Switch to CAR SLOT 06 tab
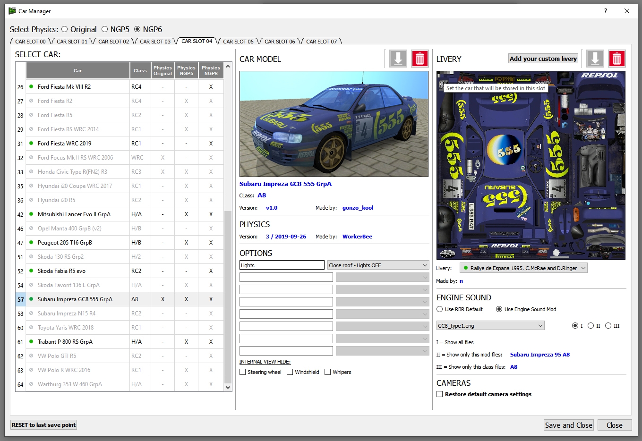Viewport: 642px width, 441px height. (280, 42)
